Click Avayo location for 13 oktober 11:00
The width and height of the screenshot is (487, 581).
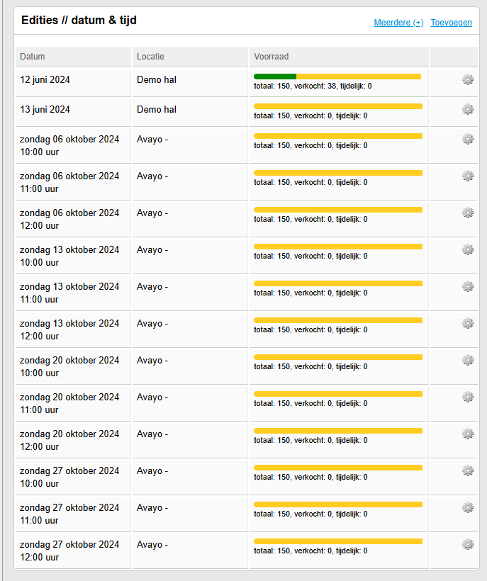pos(152,287)
